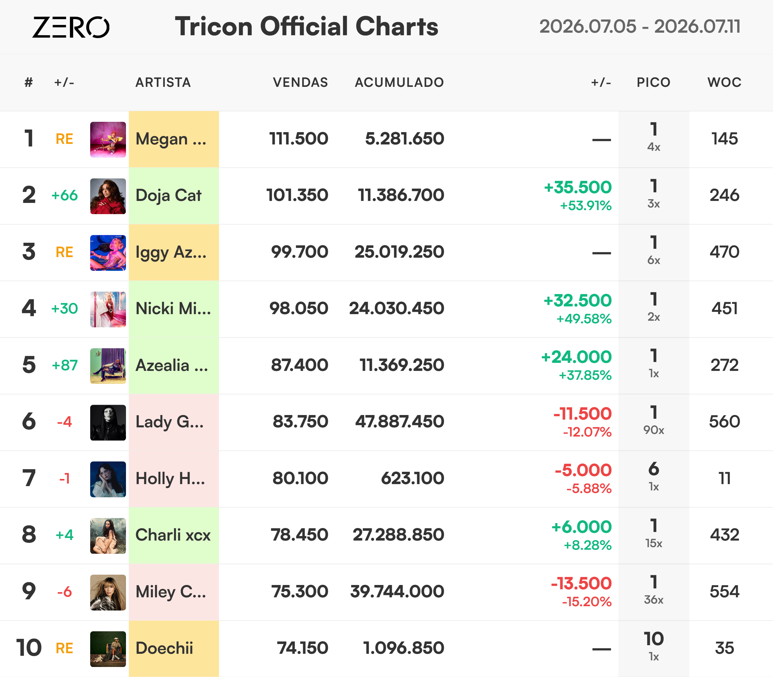Click the ACUMULADO column header
Viewport: 773px width, 677px height.
coord(399,82)
